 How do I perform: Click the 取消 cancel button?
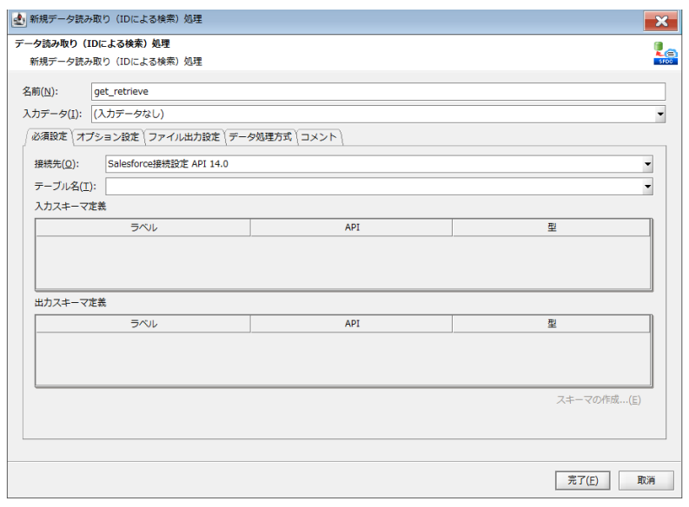[x=646, y=480]
